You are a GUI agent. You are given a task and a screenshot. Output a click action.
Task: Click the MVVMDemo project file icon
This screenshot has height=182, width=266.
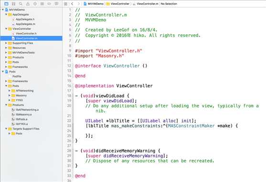7,10
